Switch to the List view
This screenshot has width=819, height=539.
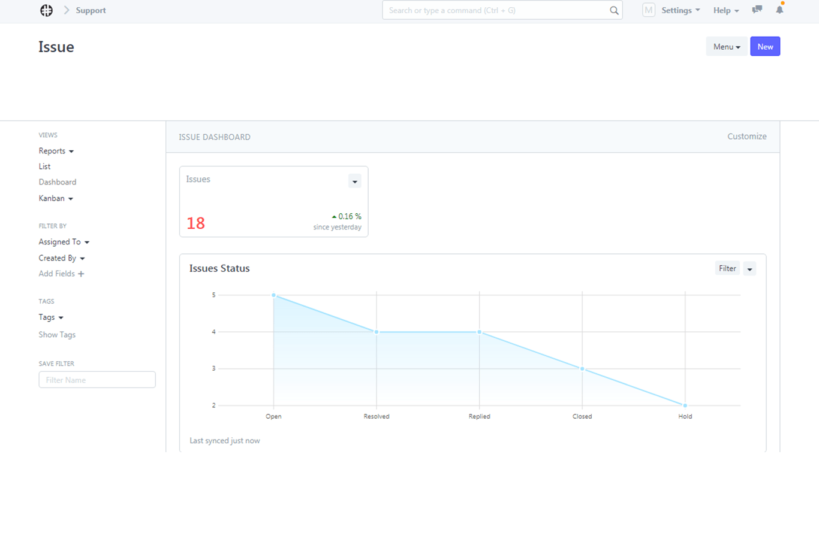pos(44,166)
